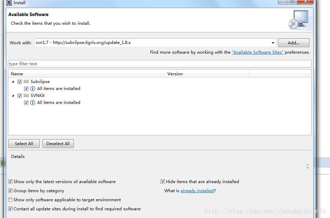The width and height of the screenshot is (330, 218).
Task: Toggle 'Contact all update sites during install'
Action: pyautogui.click(x=10, y=209)
